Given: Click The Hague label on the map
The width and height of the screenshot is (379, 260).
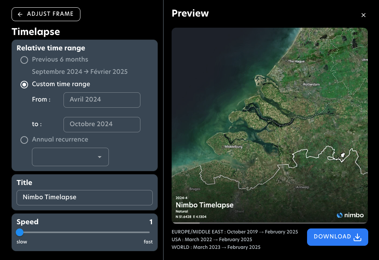Looking at the screenshot, I should tap(296, 62).
